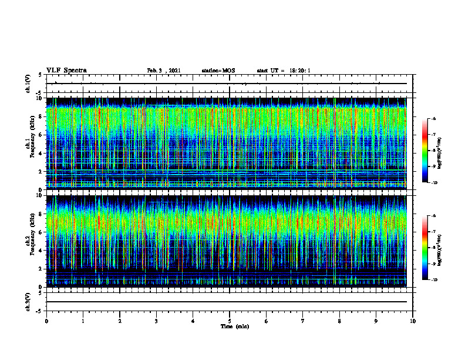Click time axis tick label "3"
Screen dimensions: 465x360
(x=156, y=321)
